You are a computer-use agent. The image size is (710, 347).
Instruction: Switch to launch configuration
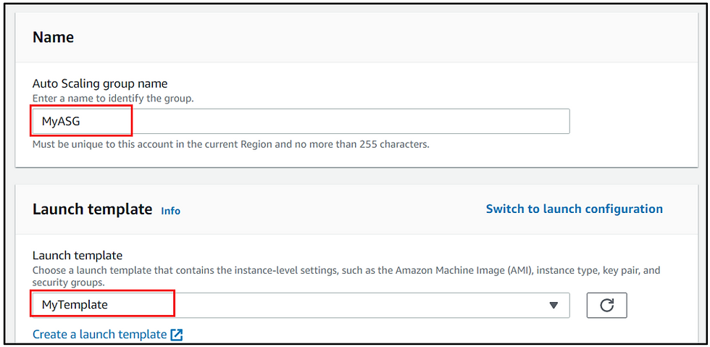(574, 209)
